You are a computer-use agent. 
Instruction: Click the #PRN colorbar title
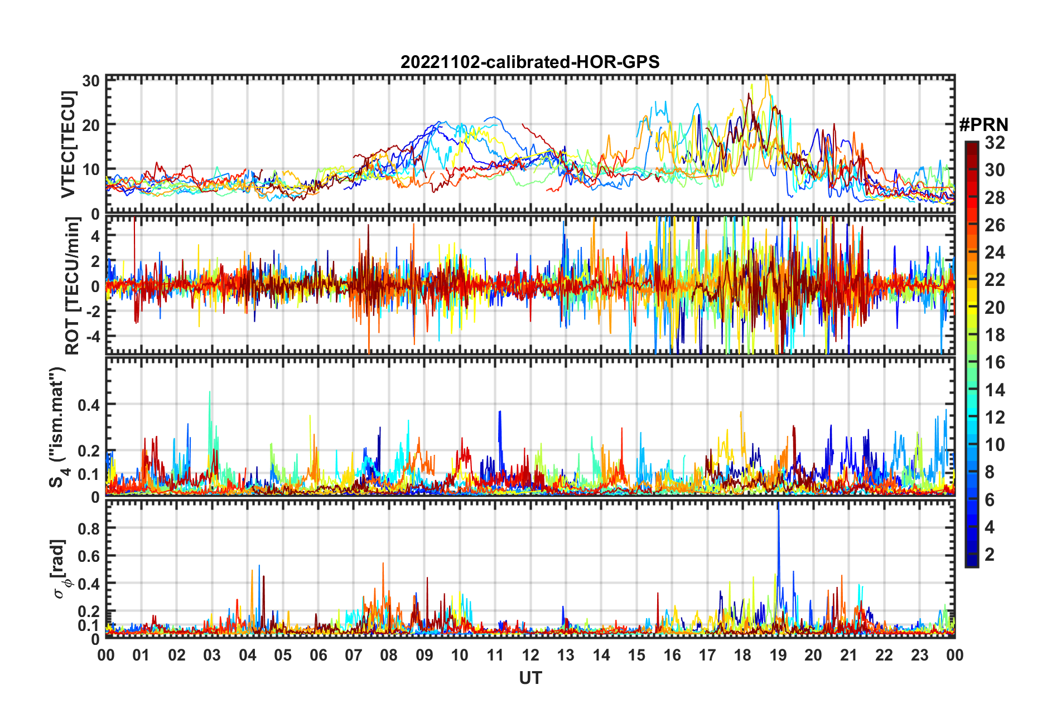click(983, 124)
